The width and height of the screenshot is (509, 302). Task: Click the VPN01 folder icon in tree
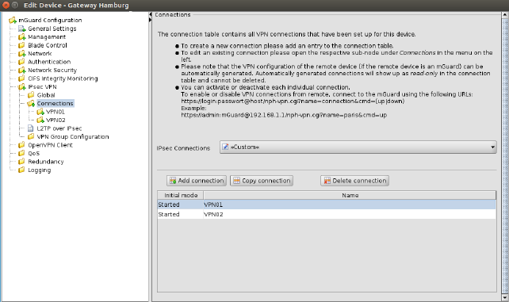40,112
